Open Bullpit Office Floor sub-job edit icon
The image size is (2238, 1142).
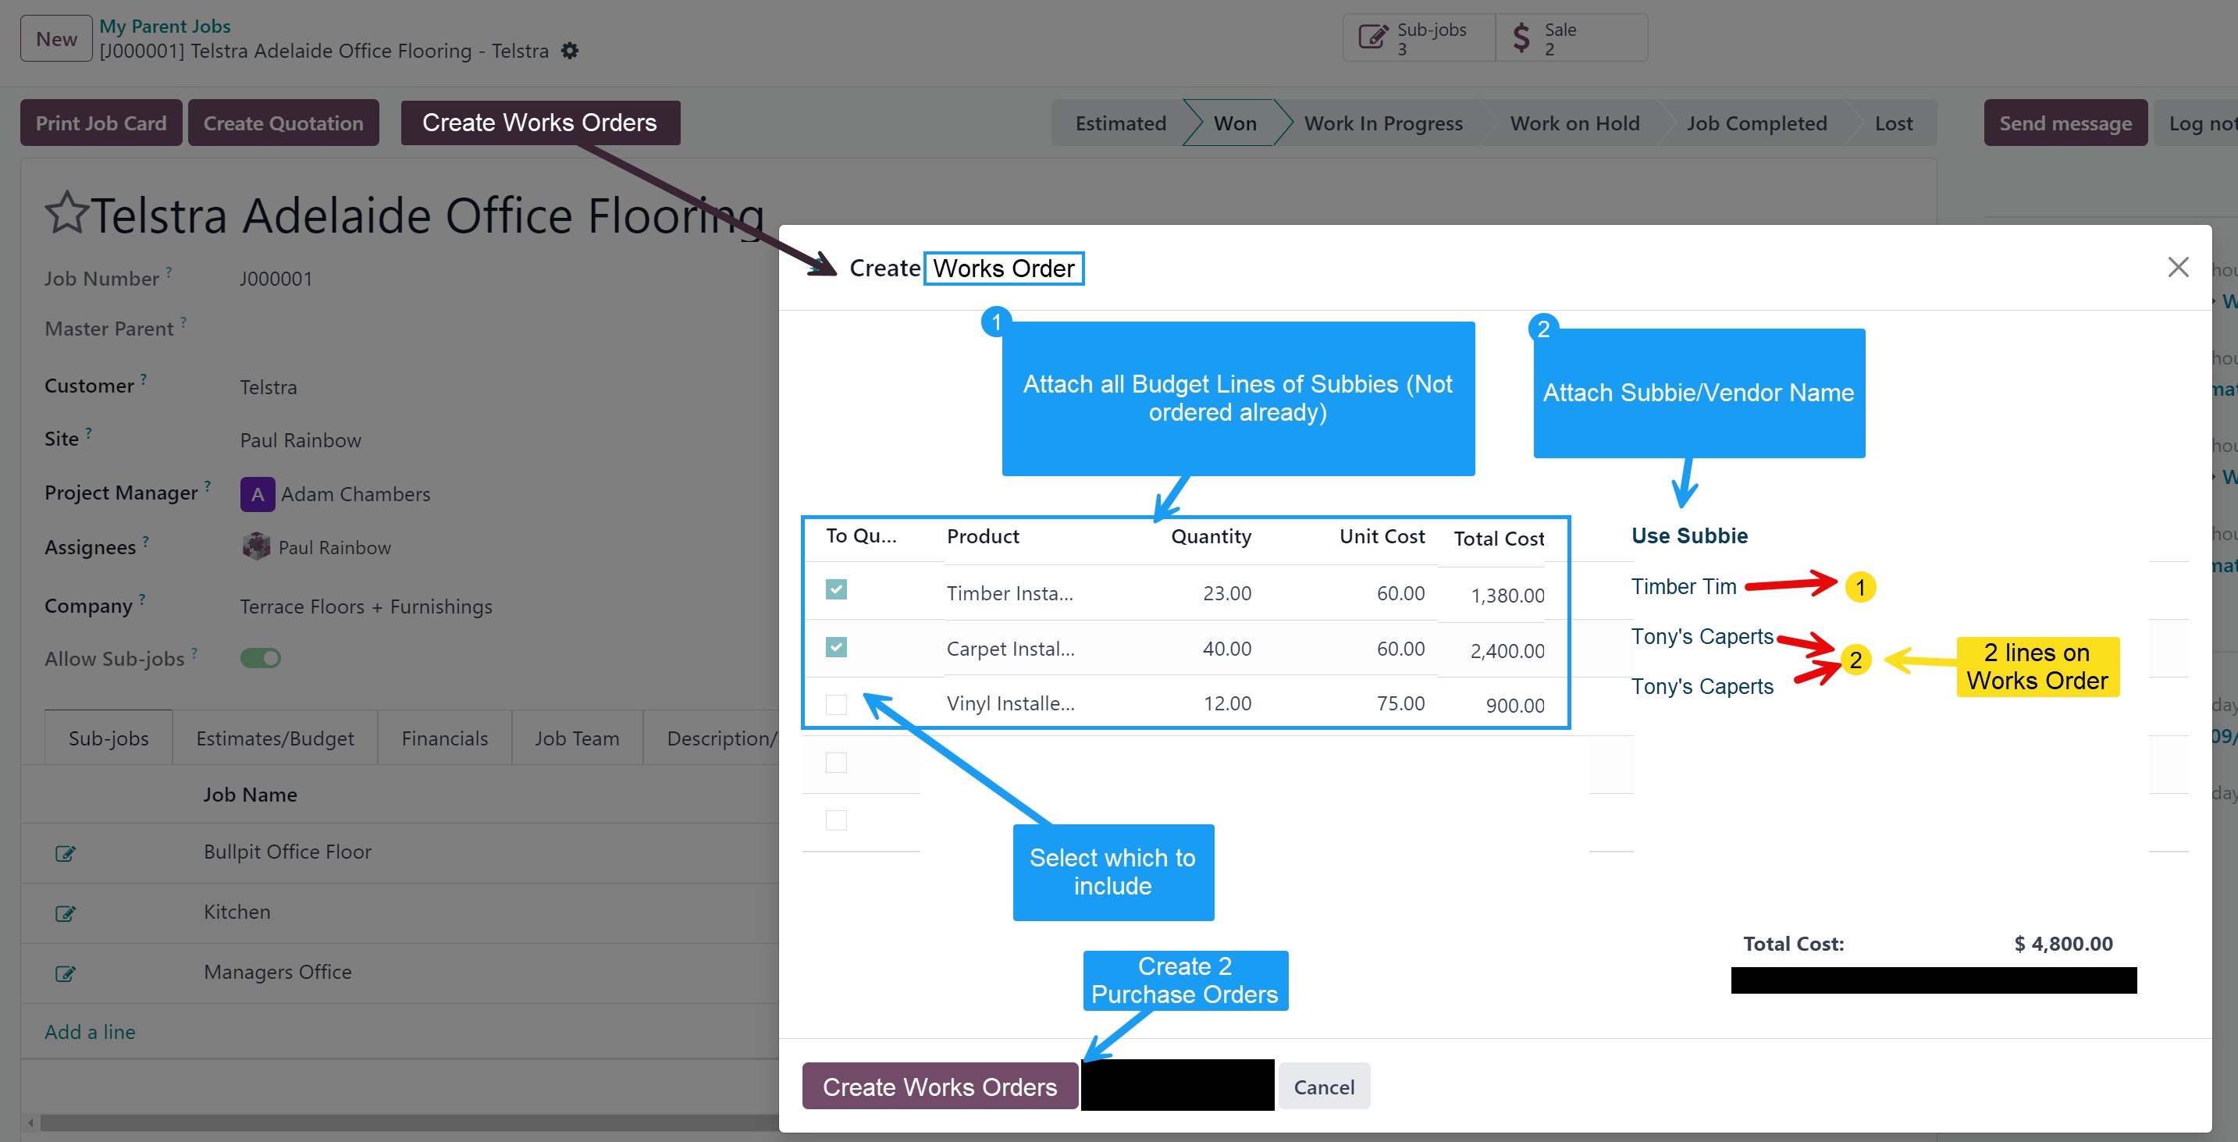65,853
